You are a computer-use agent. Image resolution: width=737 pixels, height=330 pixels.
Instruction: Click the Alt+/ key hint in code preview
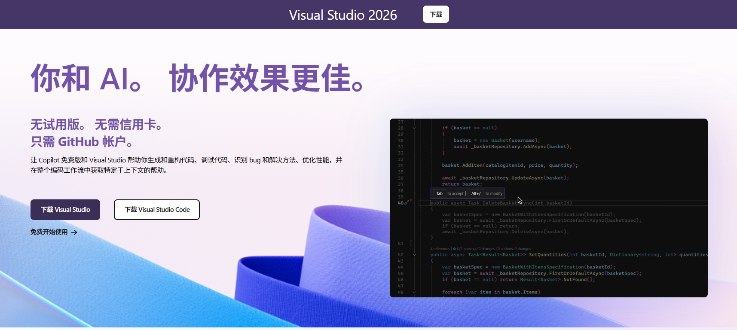(476, 193)
